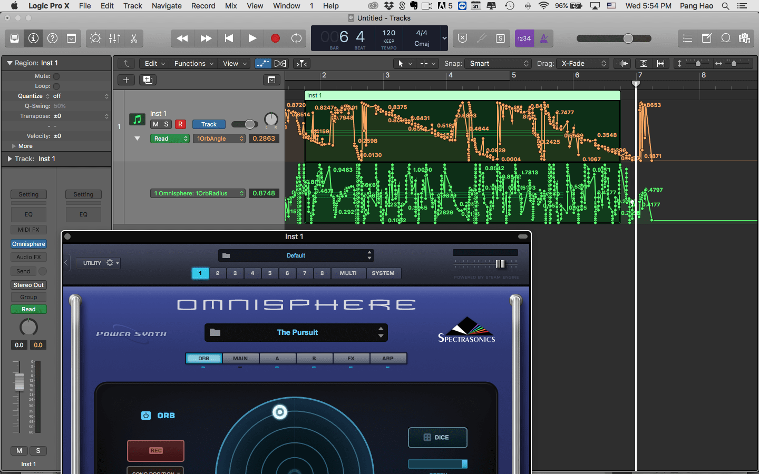Click the horizontal auto zoom button
The image size is (759, 474).
pos(660,64)
